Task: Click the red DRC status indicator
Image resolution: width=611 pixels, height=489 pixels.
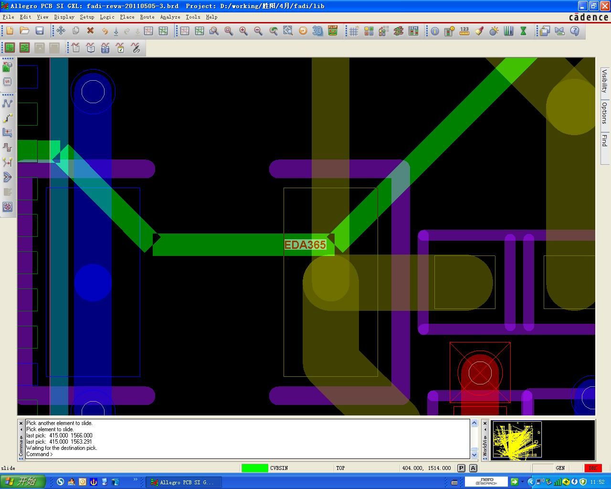Action: [593, 468]
